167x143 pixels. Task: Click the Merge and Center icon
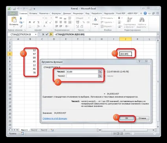(70, 22)
